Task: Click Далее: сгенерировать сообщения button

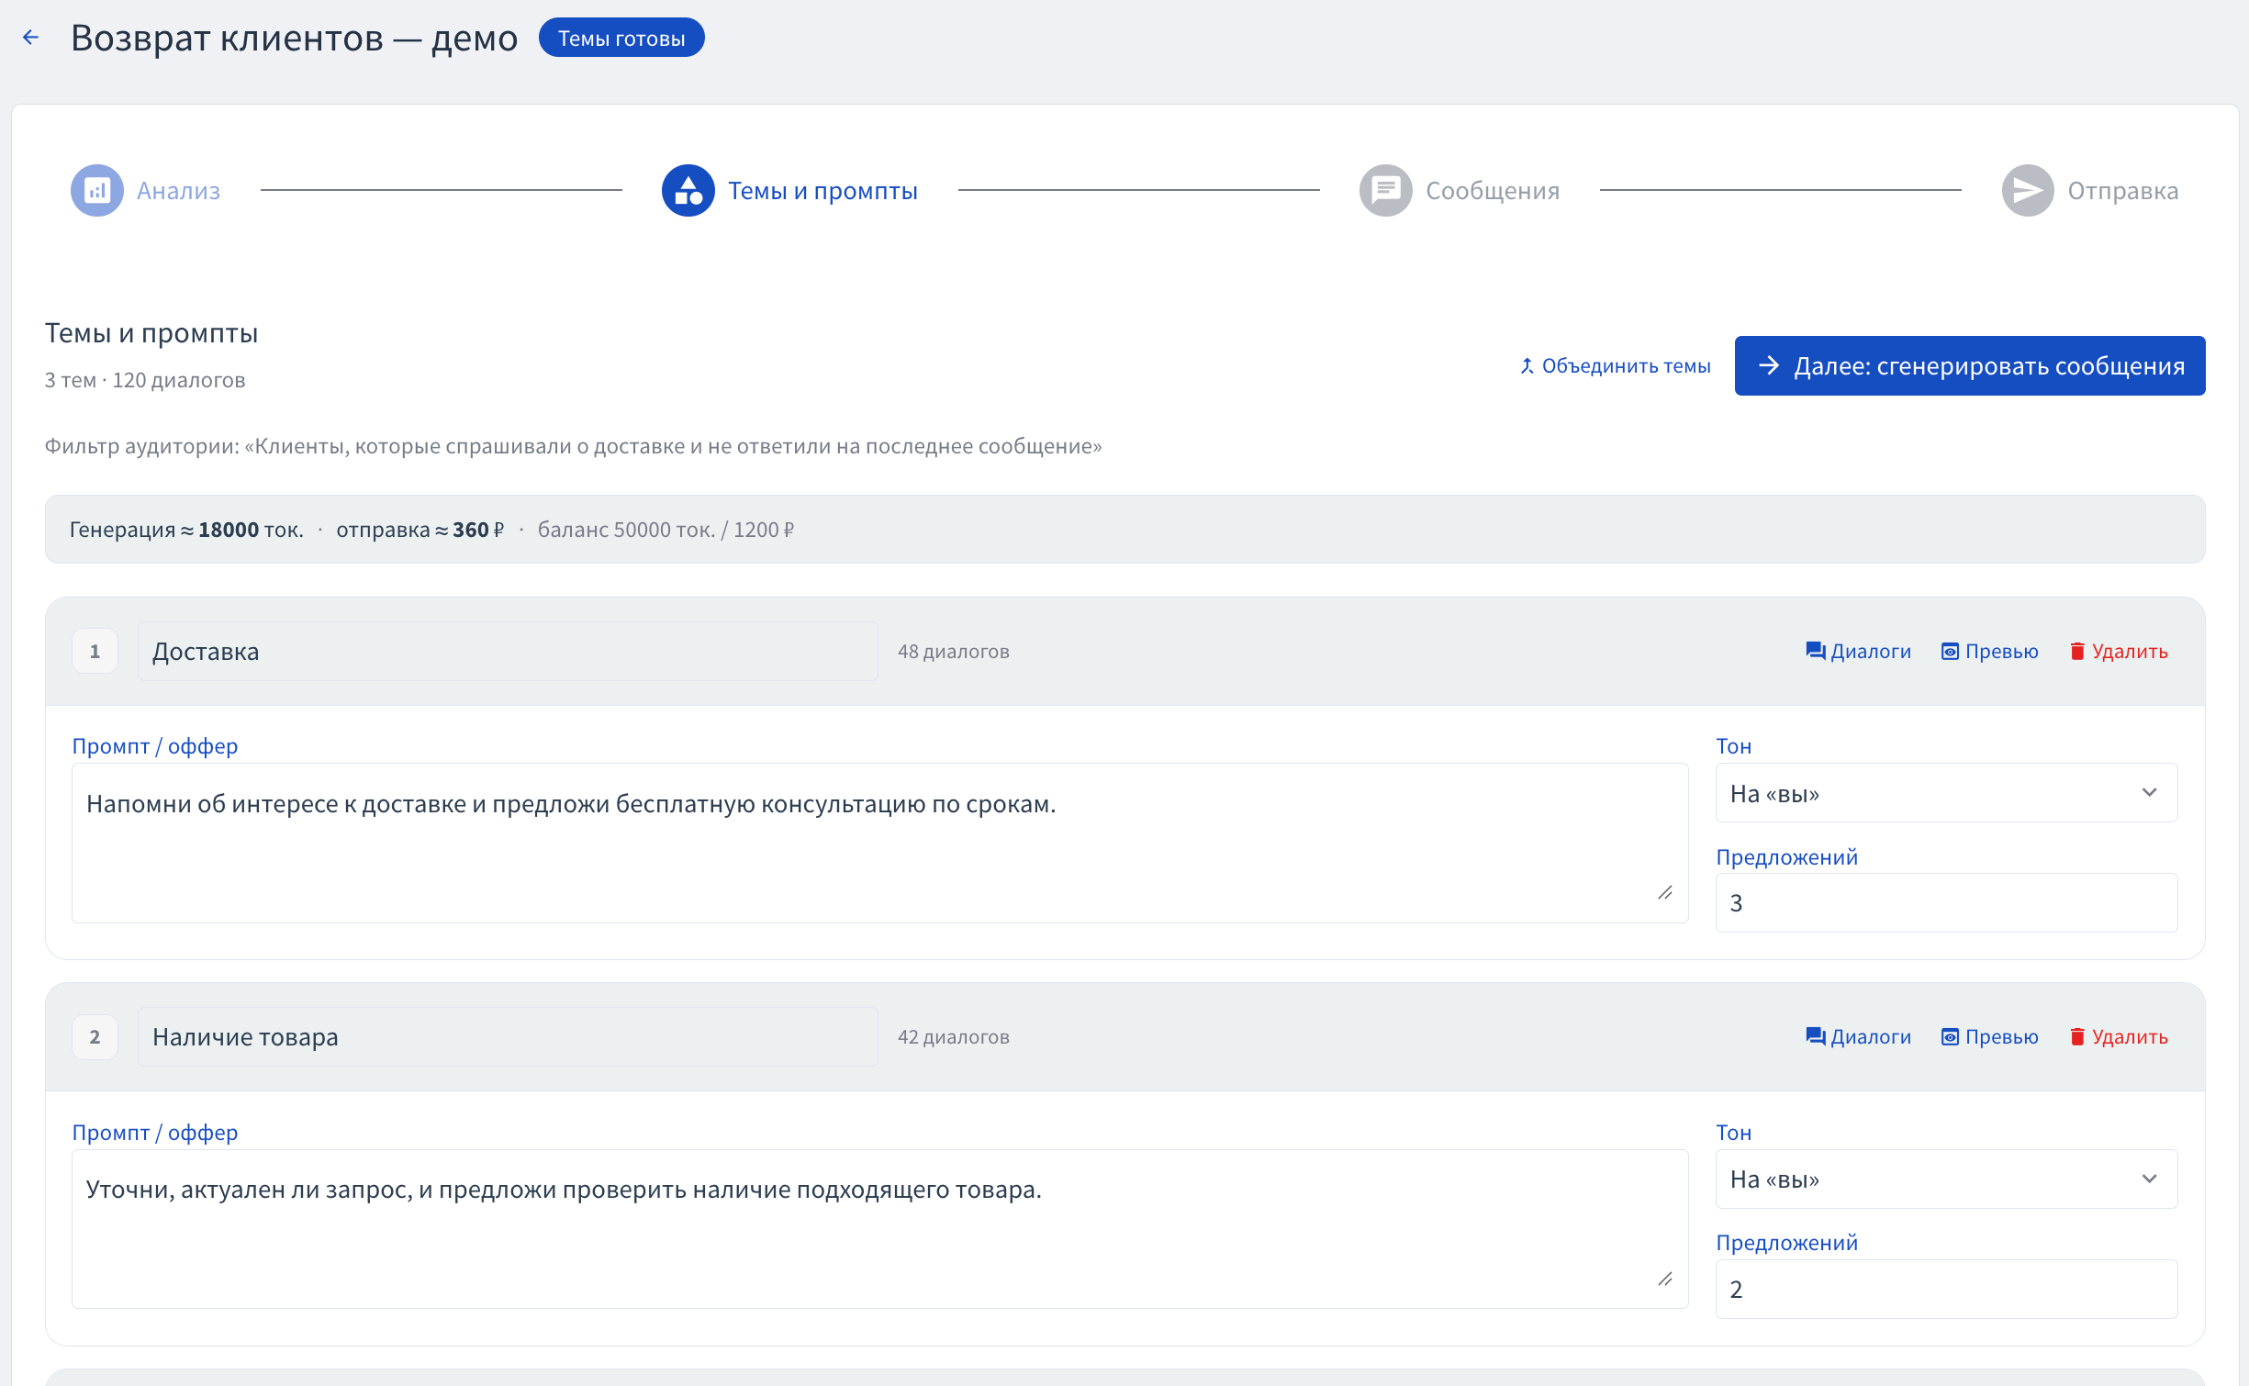Action: 1969,365
